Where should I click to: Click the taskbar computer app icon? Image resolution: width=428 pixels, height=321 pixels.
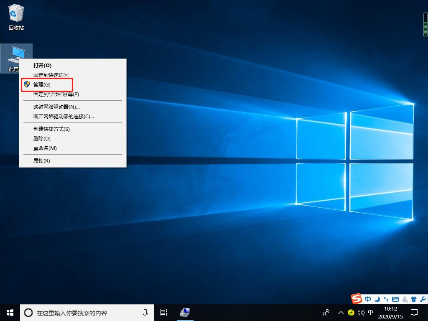click(x=184, y=313)
